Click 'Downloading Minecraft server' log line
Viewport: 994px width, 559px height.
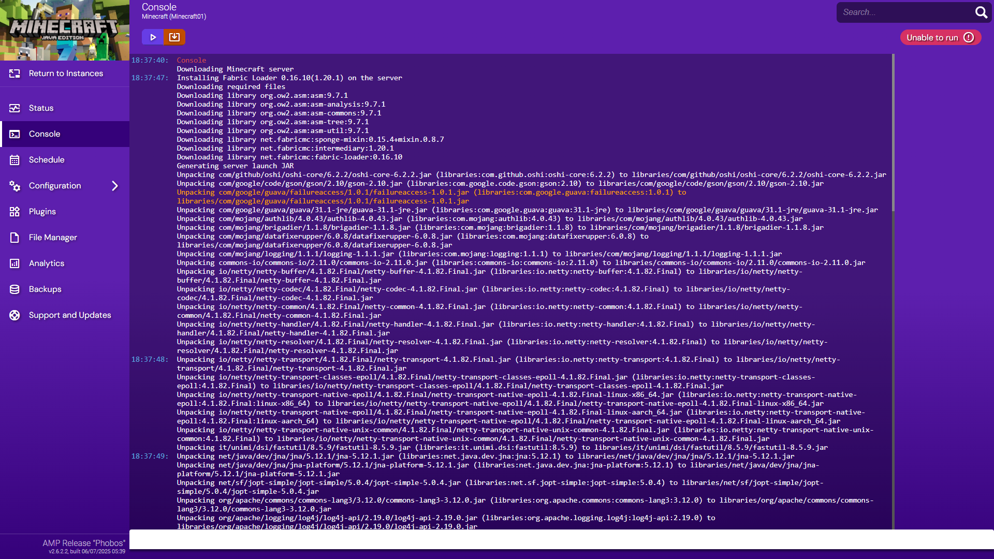235,69
